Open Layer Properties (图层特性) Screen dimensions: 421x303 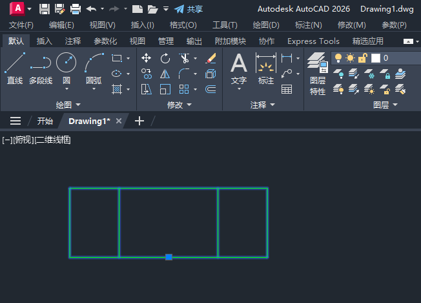click(317, 74)
